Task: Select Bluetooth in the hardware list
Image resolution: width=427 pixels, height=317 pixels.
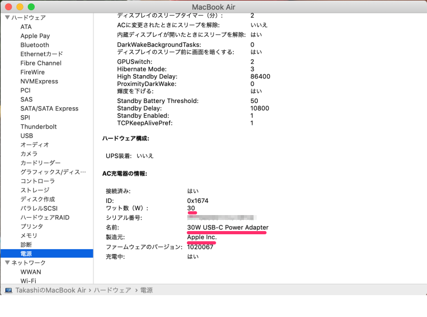Action: (35, 45)
